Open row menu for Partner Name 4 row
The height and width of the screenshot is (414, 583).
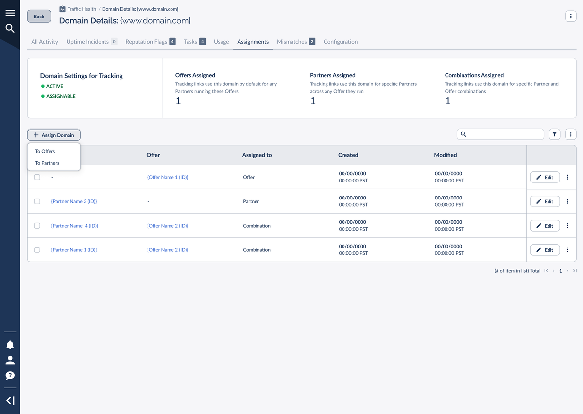(567, 226)
